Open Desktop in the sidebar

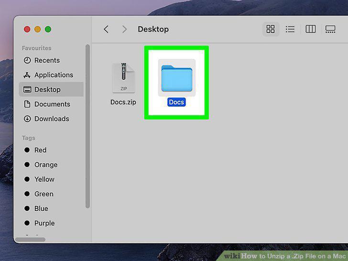51,89
